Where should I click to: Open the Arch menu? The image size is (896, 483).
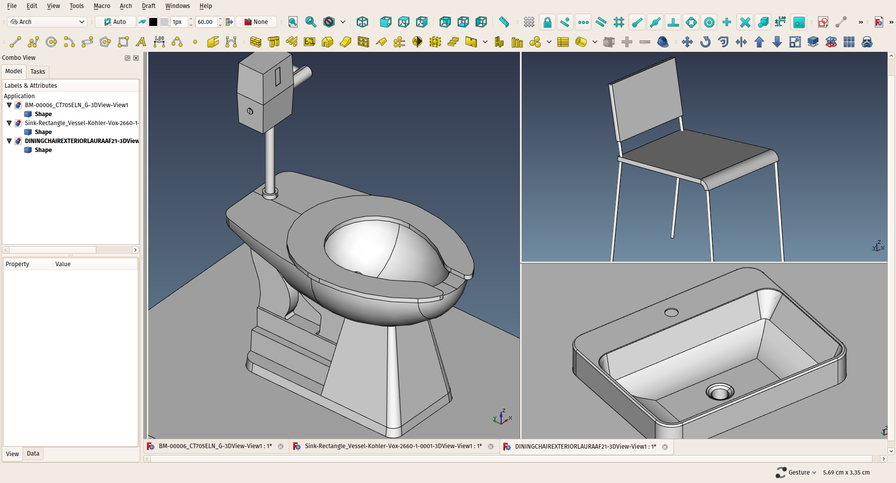(126, 6)
